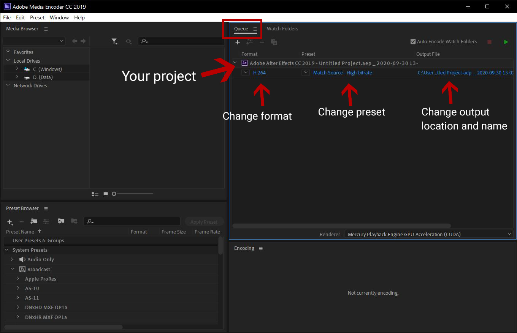This screenshot has height=333, width=517.
Task: Open the file type filter in Media Browser
Action: coord(114,41)
